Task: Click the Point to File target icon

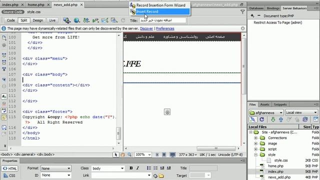Action: click(x=155, y=175)
